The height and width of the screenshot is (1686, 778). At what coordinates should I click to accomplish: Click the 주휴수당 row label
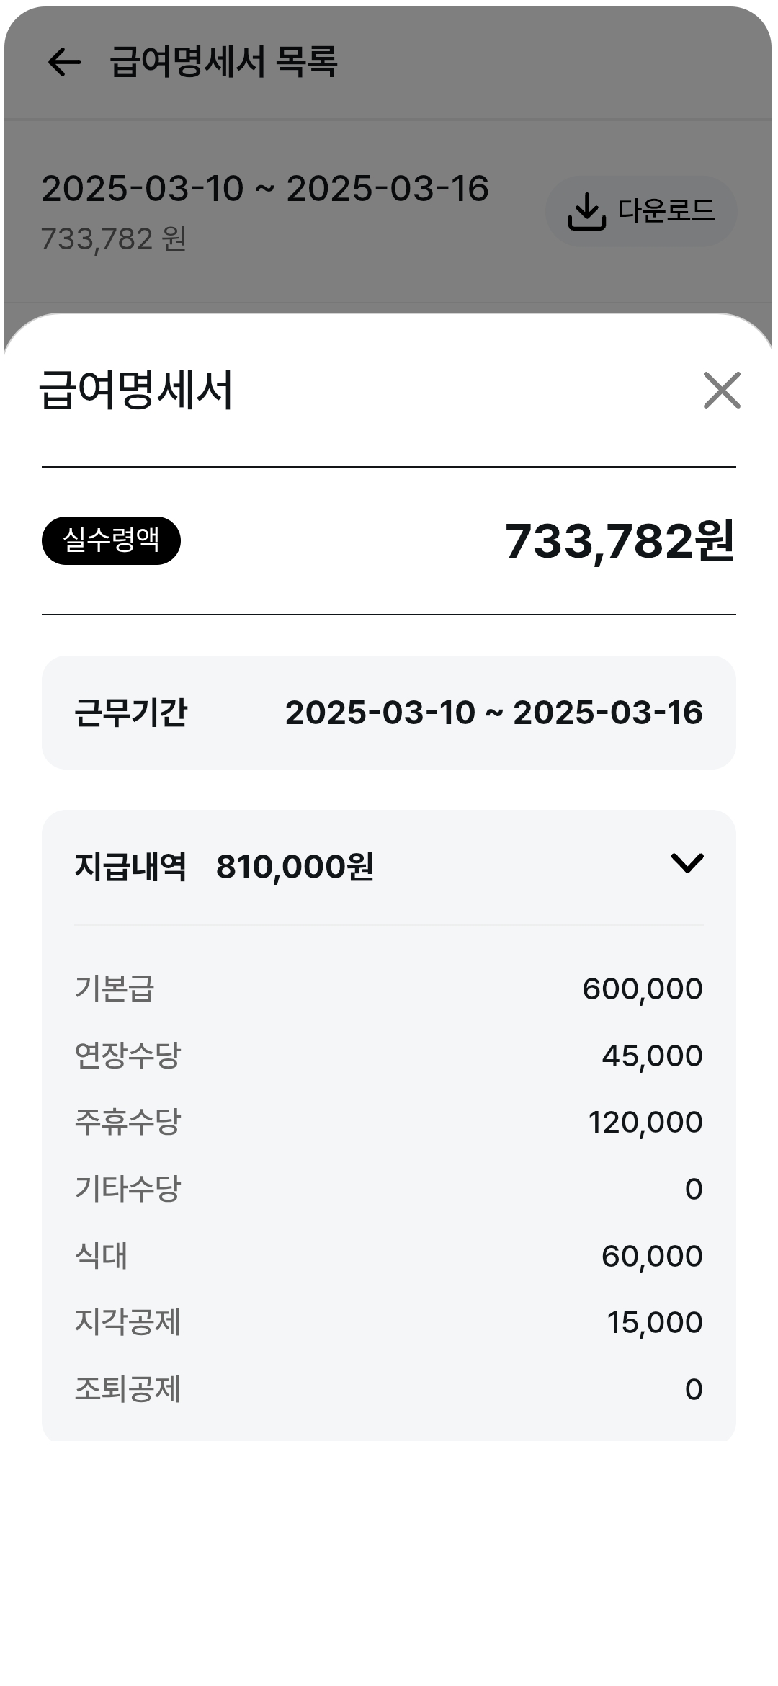[128, 1122]
